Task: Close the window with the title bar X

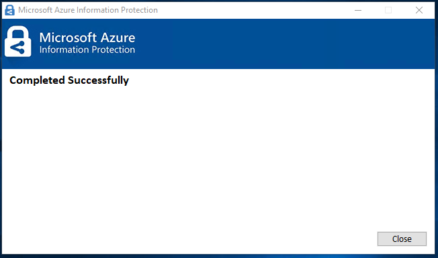Action: tap(419, 10)
